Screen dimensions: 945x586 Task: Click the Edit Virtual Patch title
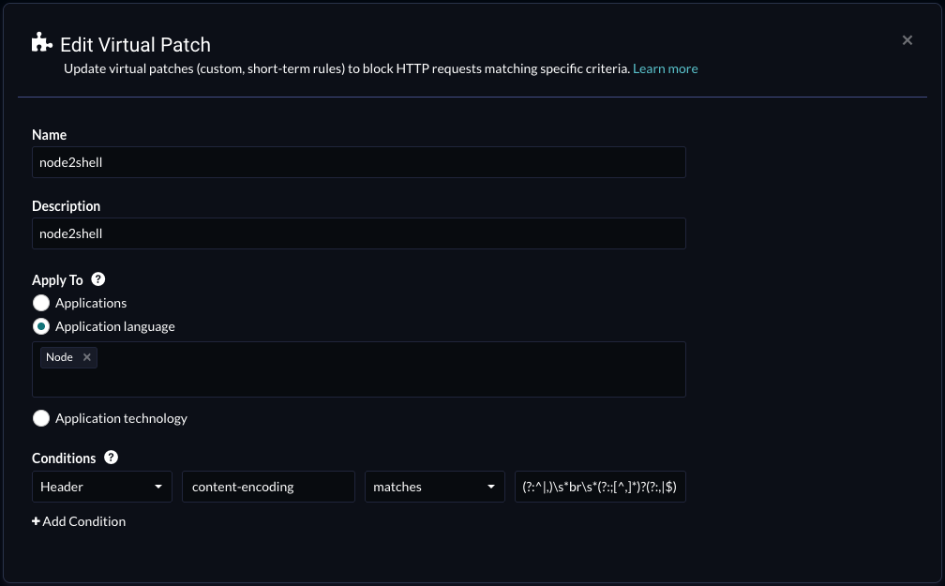pos(136,45)
